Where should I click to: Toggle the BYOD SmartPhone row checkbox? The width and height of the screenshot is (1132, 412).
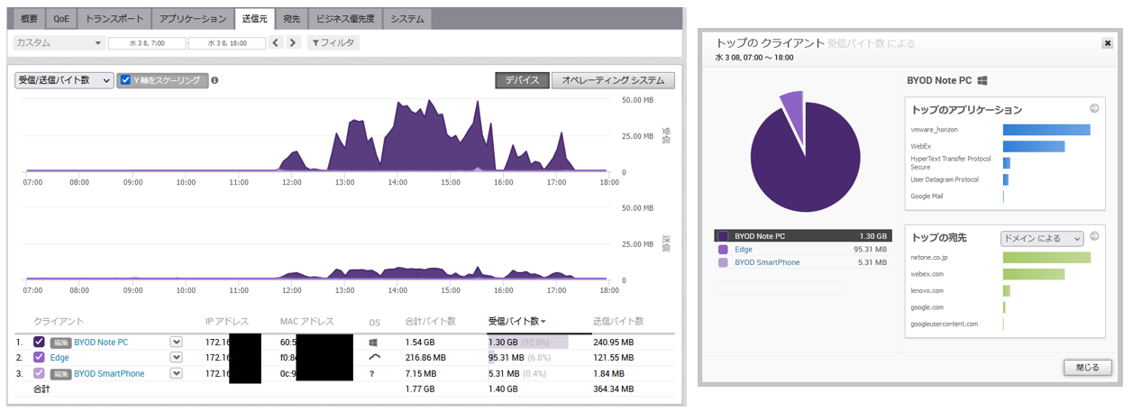(39, 372)
